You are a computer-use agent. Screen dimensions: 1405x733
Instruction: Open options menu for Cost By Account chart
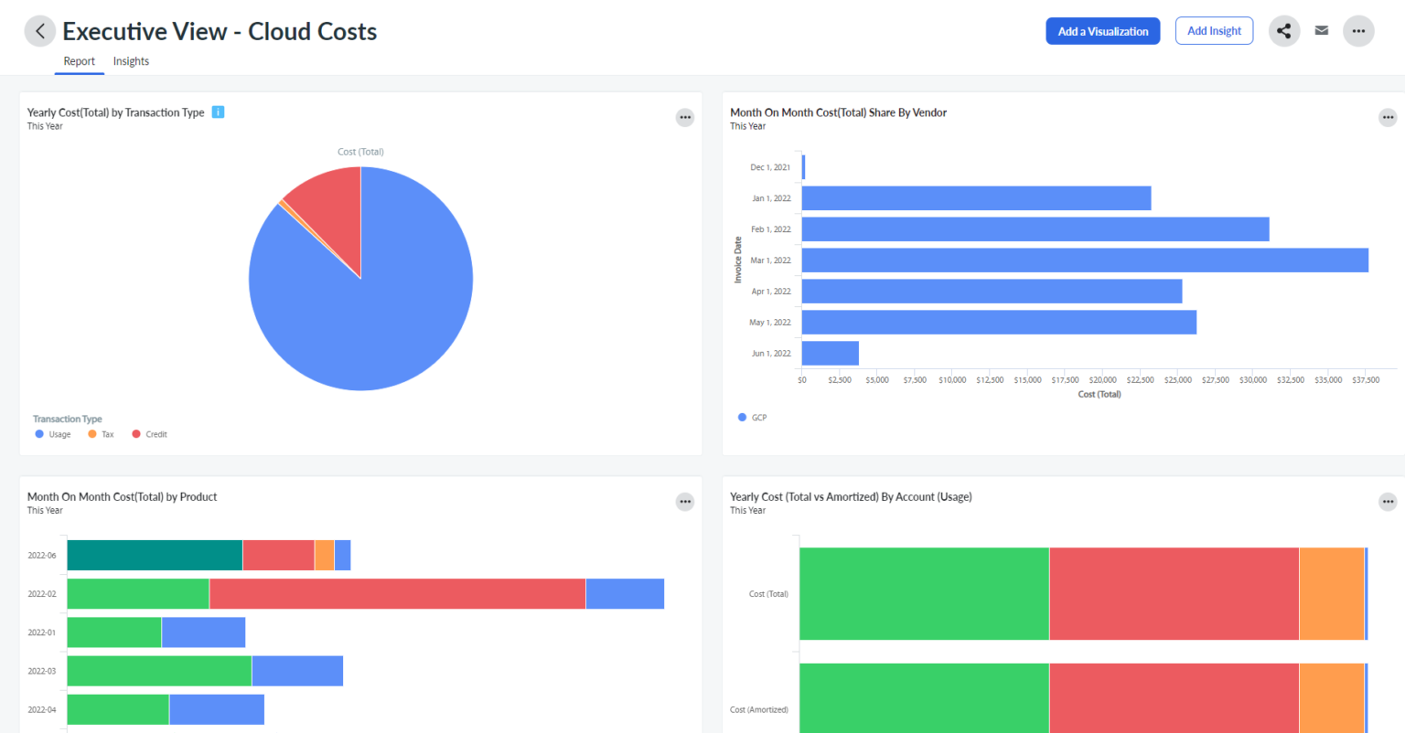[1387, 502]
